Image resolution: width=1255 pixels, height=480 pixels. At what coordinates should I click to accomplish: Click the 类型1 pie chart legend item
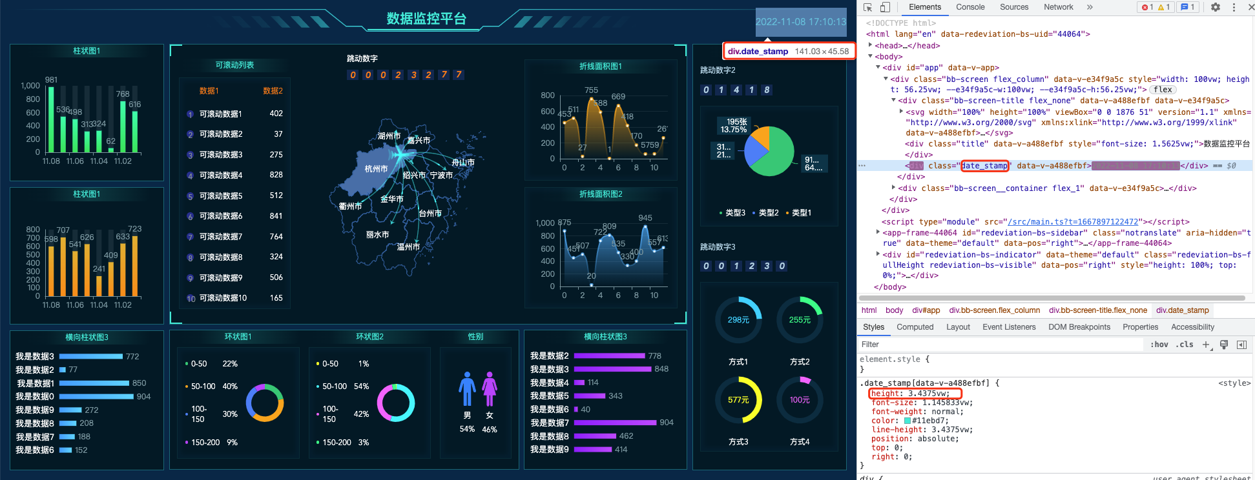pyautogui.click(x=798, y=213)
